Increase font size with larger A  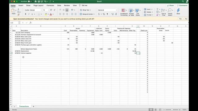[51, 10]
